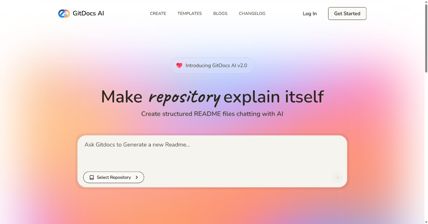Viewport: 428px width, 224px height.
Task: Open the BLOGS navigation link
Action: (x=220, y=14)
